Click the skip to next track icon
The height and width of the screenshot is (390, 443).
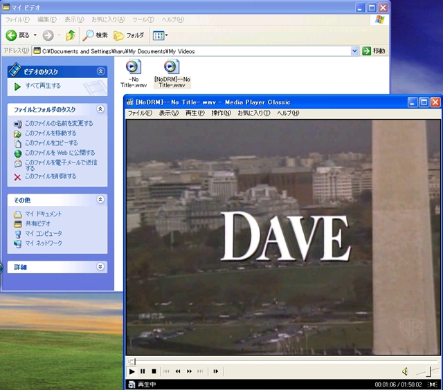pos(200,371)
